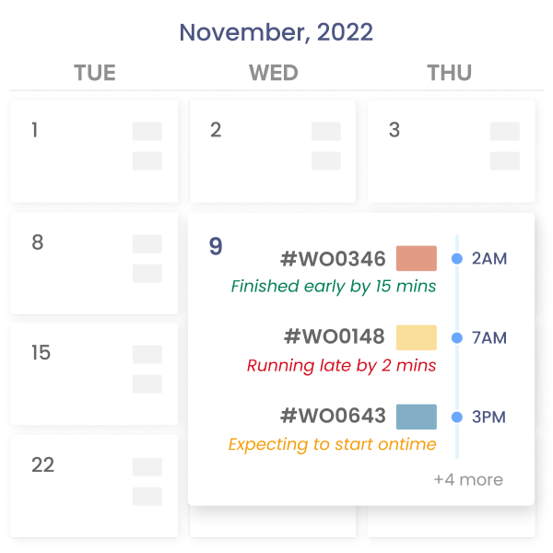Click the November, 2022 month title
Image resolution: width=553 pixels, height=553 pixels.
pyautogui.click(x=276, y=32)
